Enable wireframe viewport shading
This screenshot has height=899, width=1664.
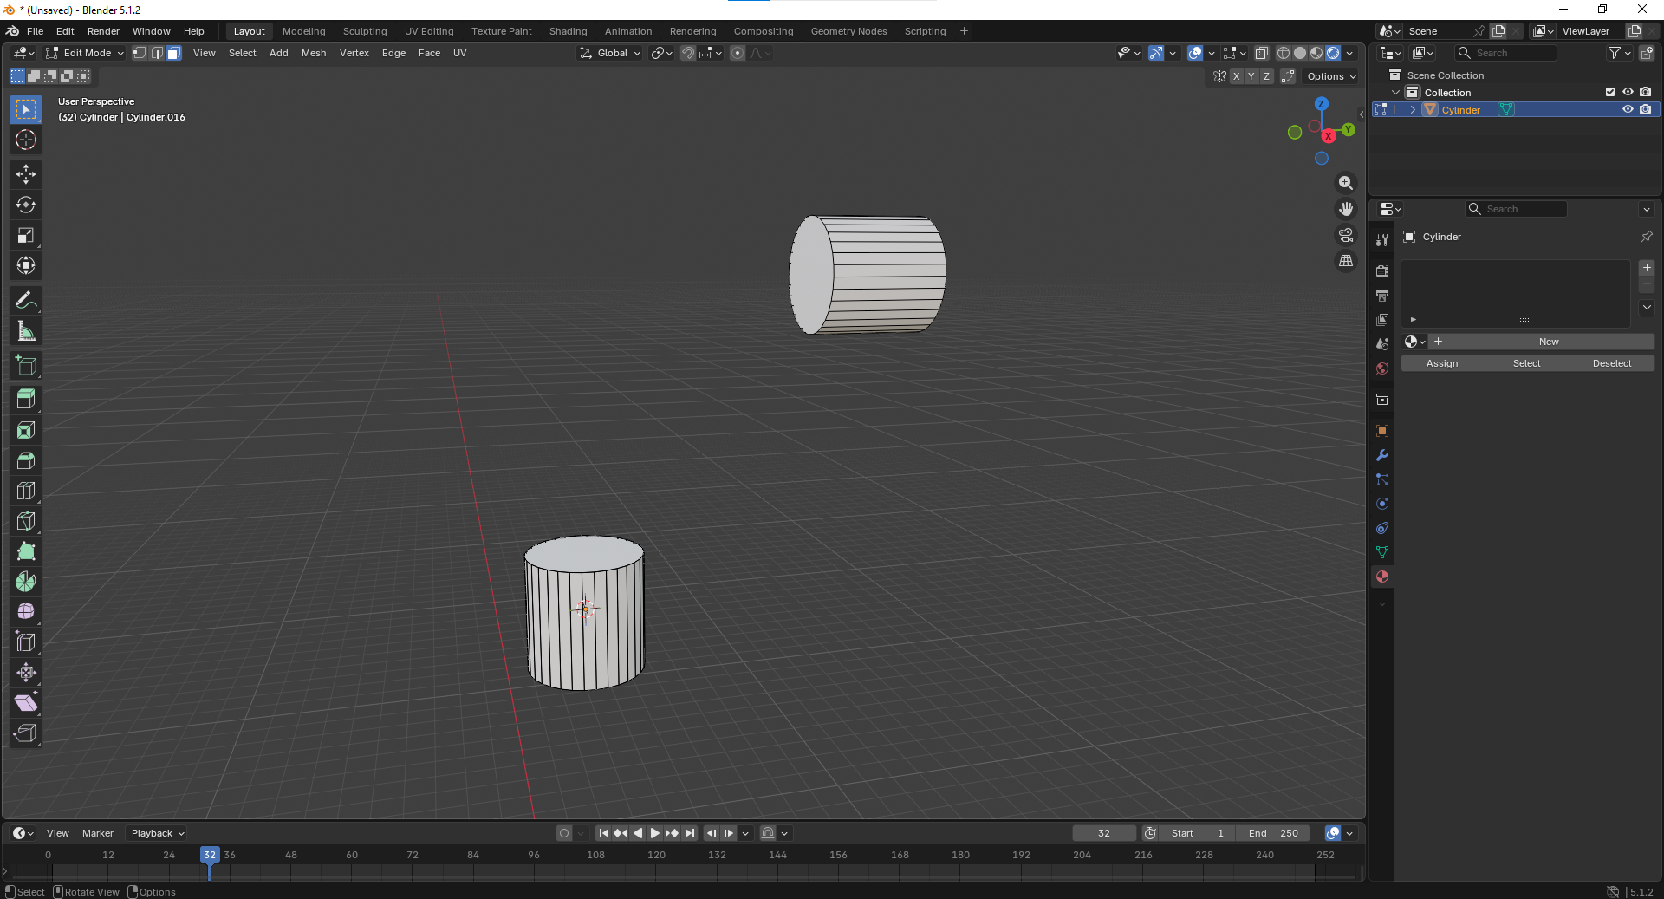(x=1284, y=53)
